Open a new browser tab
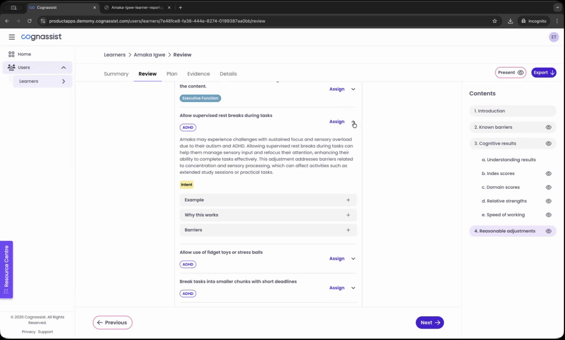This screenshot has width=565, height=340. tap(180, 7)
